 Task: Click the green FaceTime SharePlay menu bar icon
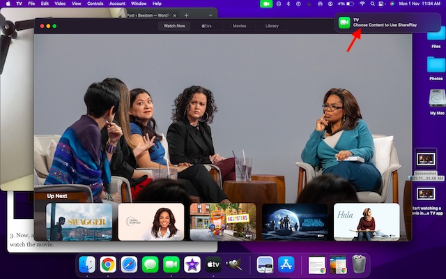266,3
